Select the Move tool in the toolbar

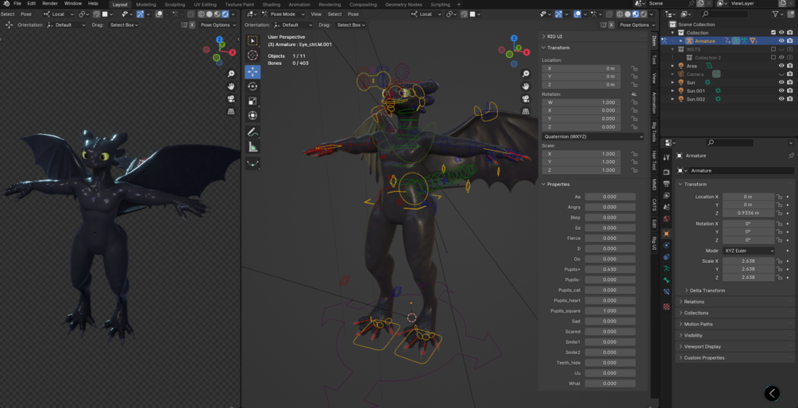pos(253,72)
